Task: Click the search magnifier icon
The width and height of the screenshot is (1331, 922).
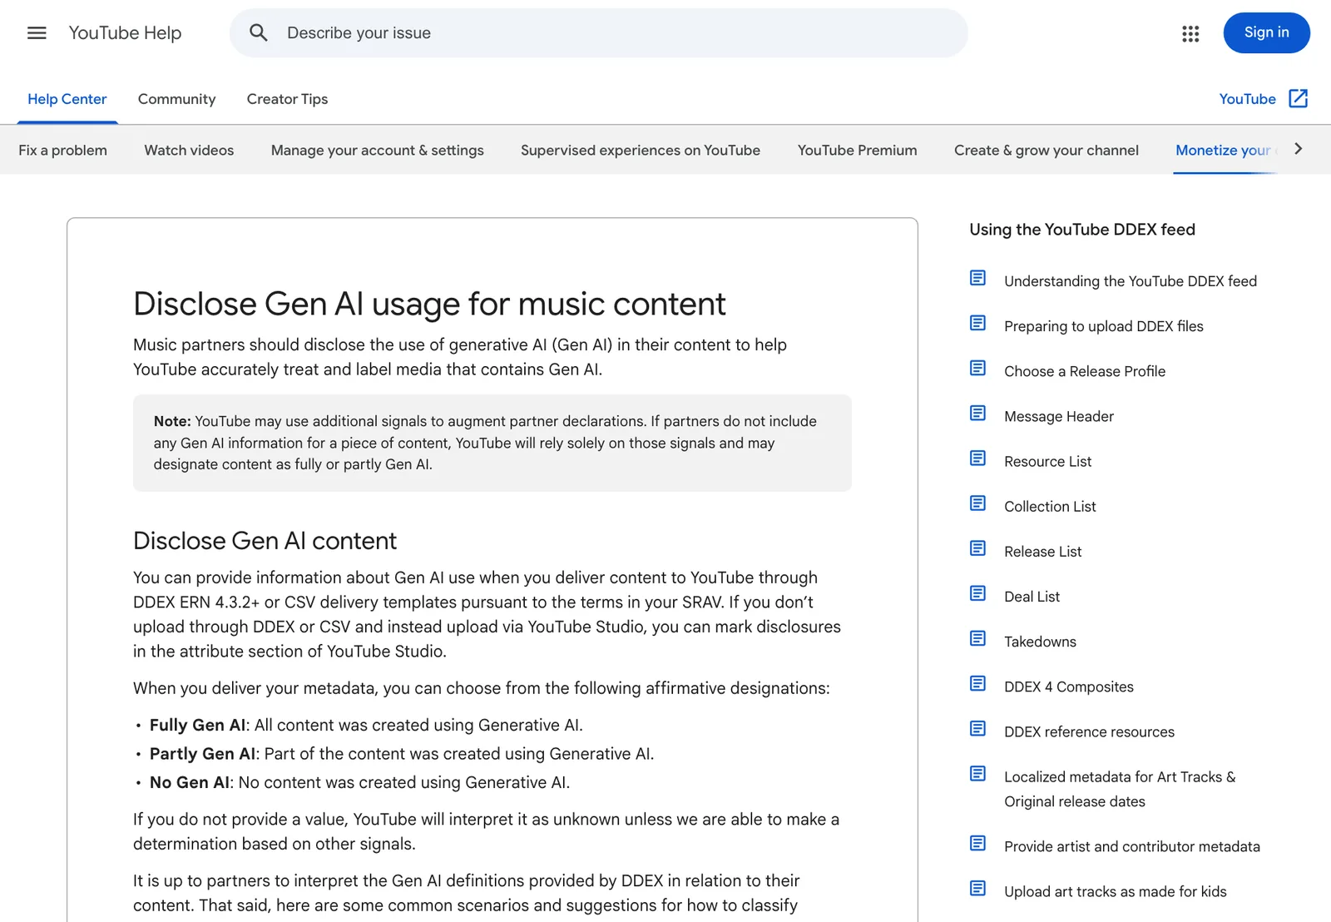Action: [x=259, y=33]
